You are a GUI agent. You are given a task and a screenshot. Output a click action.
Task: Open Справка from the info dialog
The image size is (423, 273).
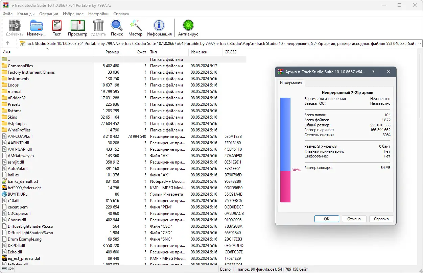coord(381,219)
